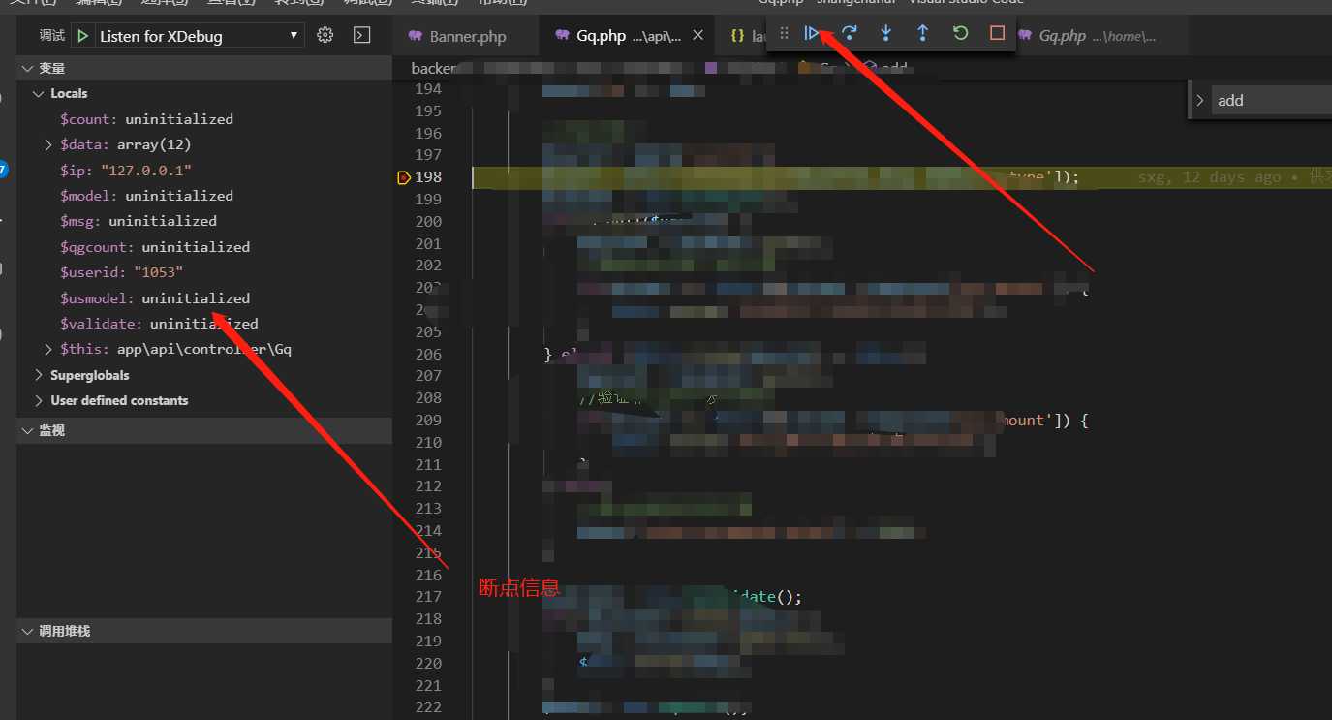Expand the Superglobals scope
The image size is (1332, 720).
click(x=39, y=375)
